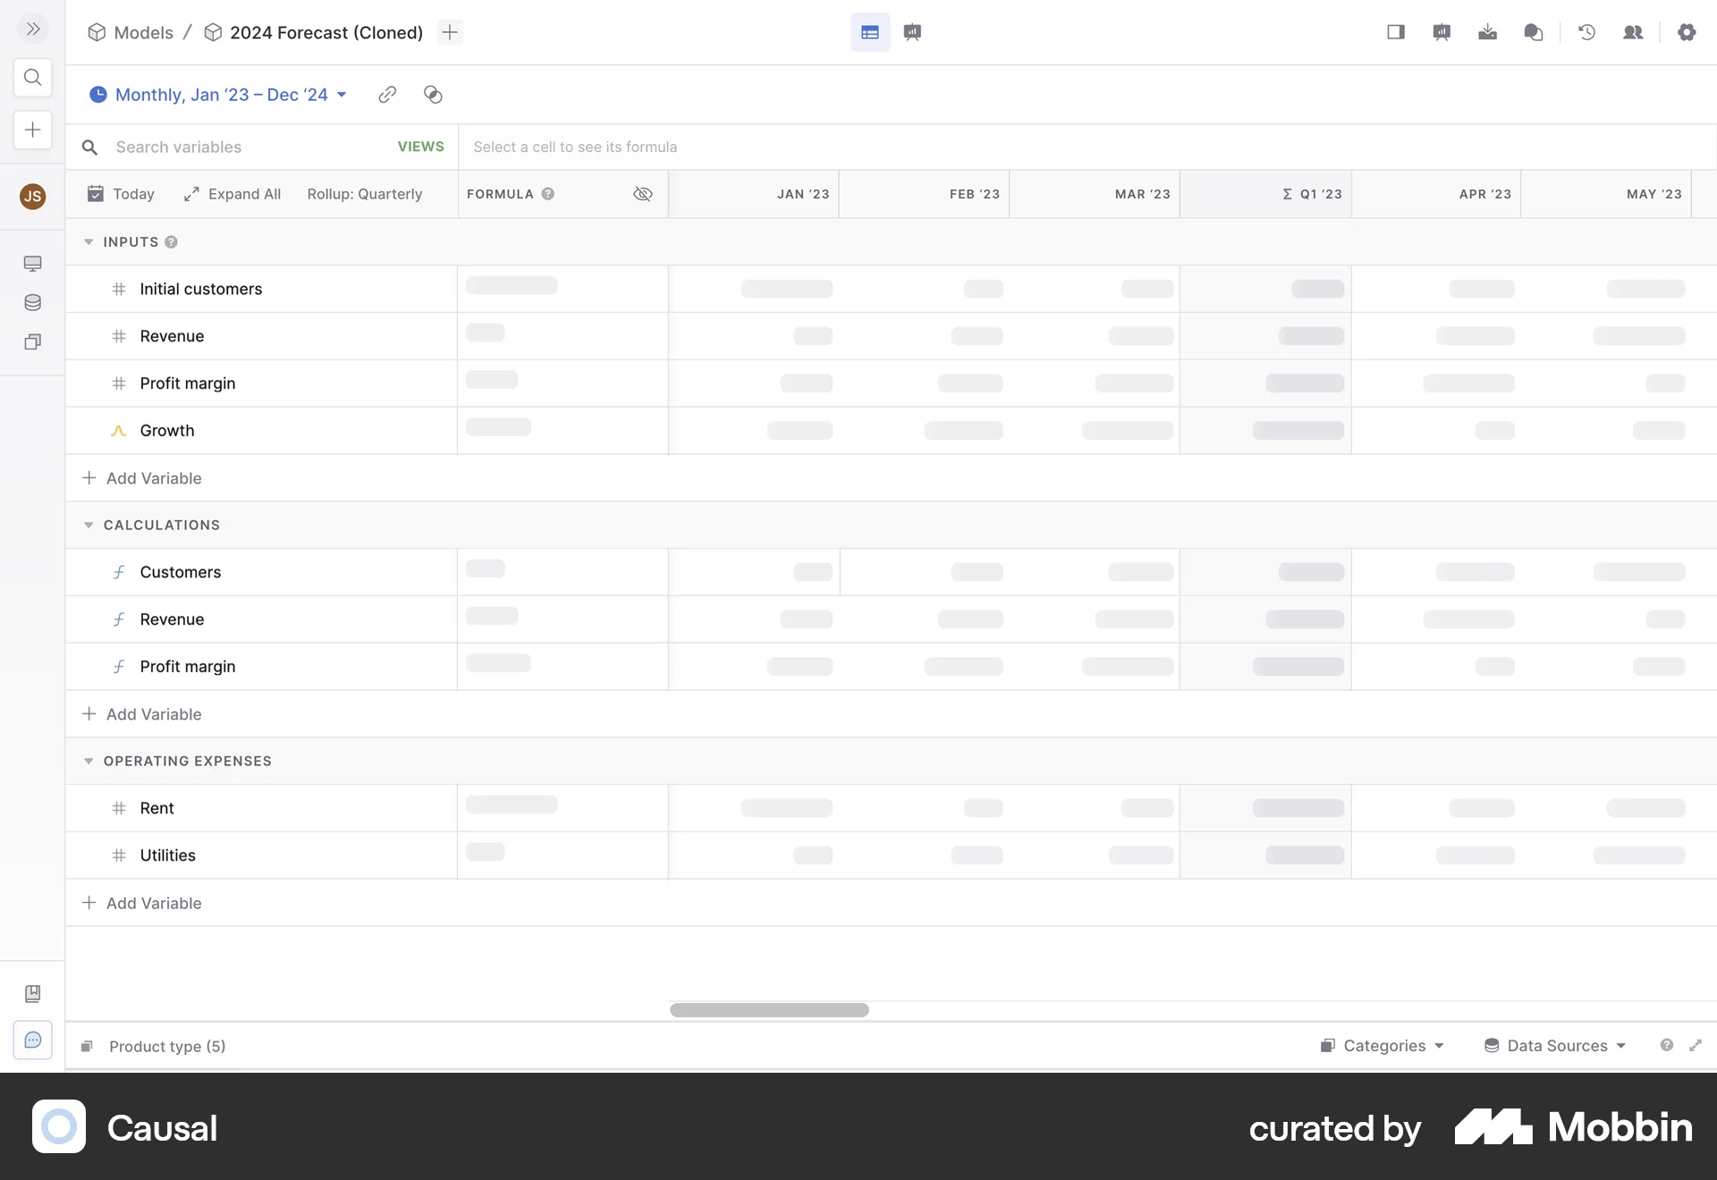Collapse the INPUTS section

(89, 241)
